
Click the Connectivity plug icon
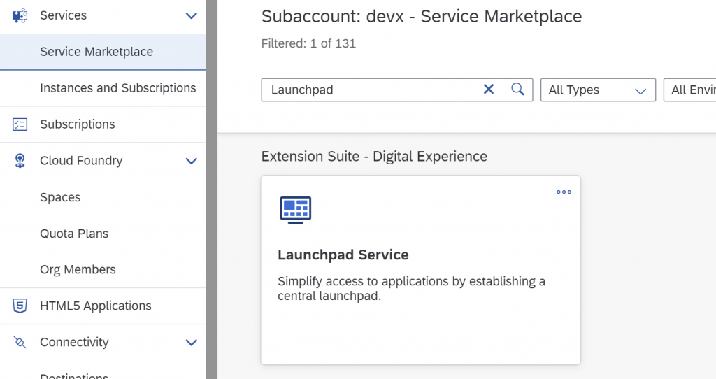click(20, 342)
